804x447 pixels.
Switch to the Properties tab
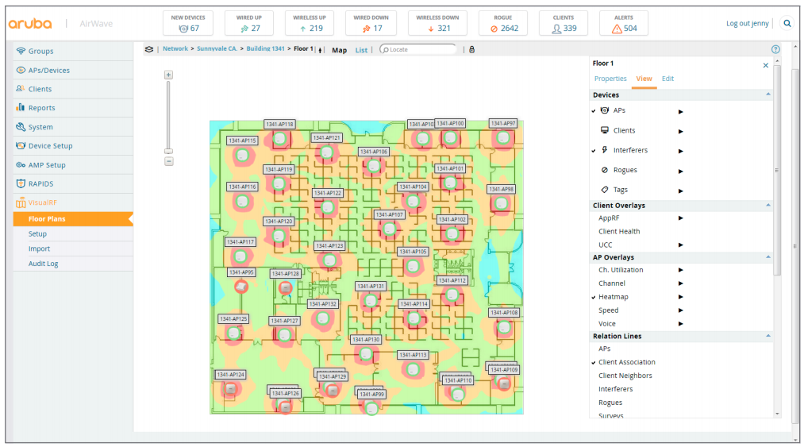tap(610, 79)
